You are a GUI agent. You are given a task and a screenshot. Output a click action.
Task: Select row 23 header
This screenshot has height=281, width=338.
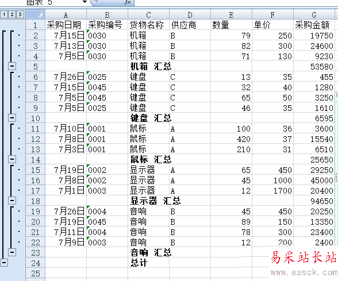pos(36,253)
